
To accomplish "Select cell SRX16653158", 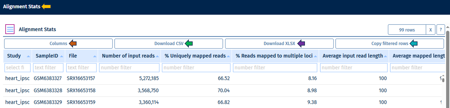I will (81, 90).
